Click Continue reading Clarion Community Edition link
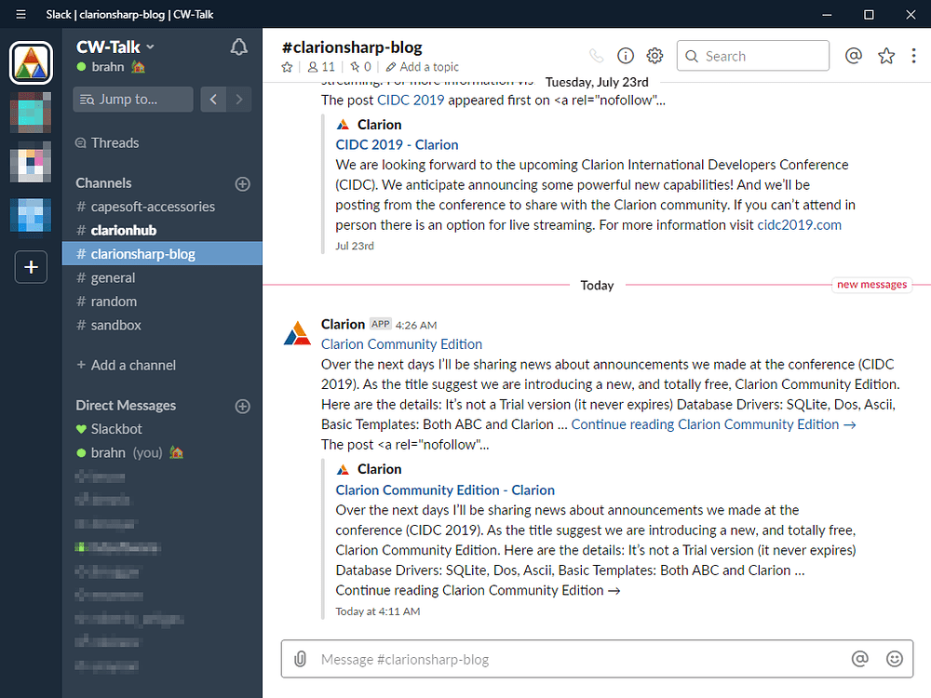Image resolution: width=931 pixels, height=698 pixels. click(x=713, y=424)
